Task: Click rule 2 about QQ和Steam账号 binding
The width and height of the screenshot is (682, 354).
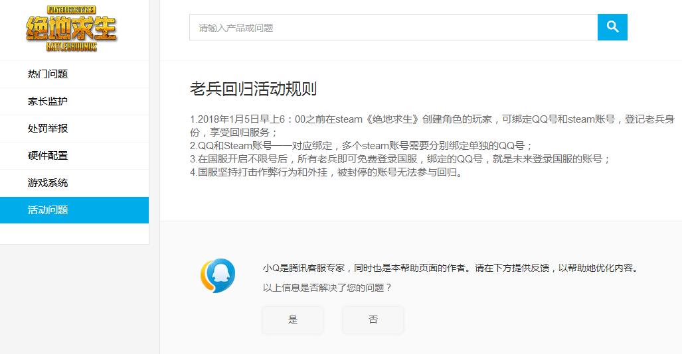Action: 361,146
